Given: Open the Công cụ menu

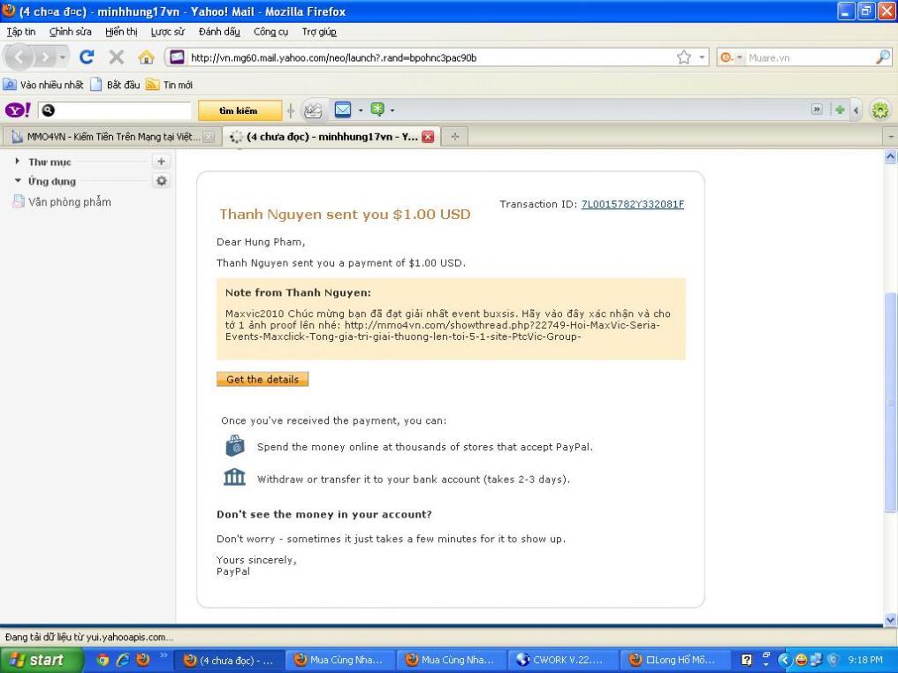Looking at the screenshot, I should click(x=270, y=32).
